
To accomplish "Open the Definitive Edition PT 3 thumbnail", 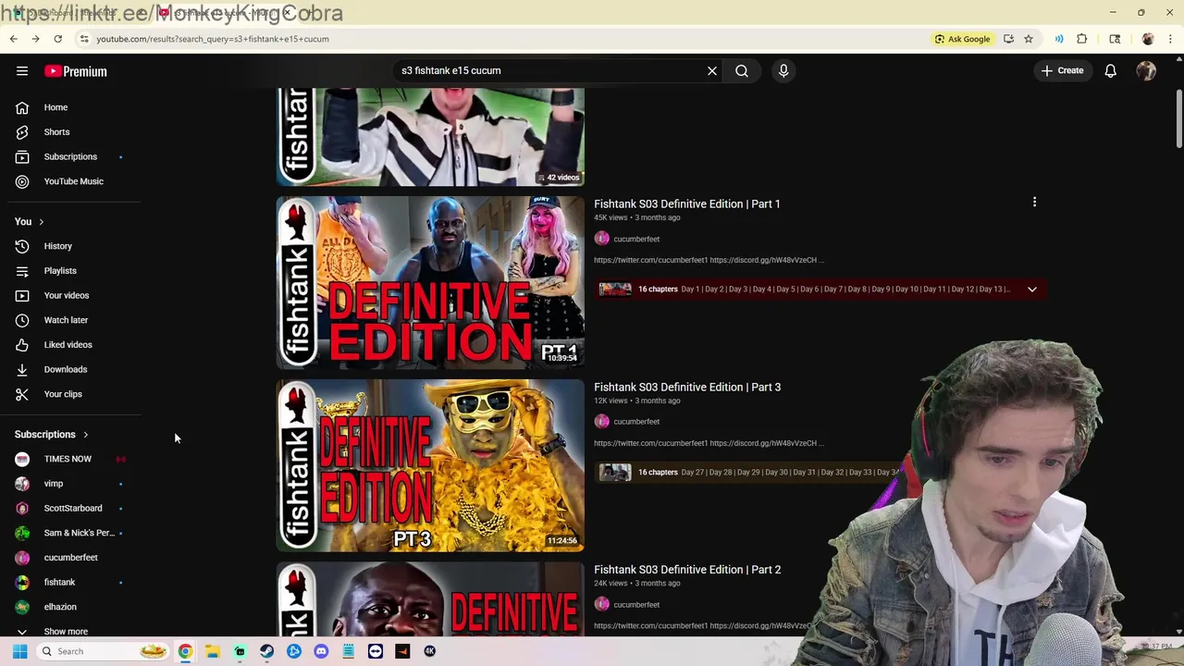I will 430,465.
